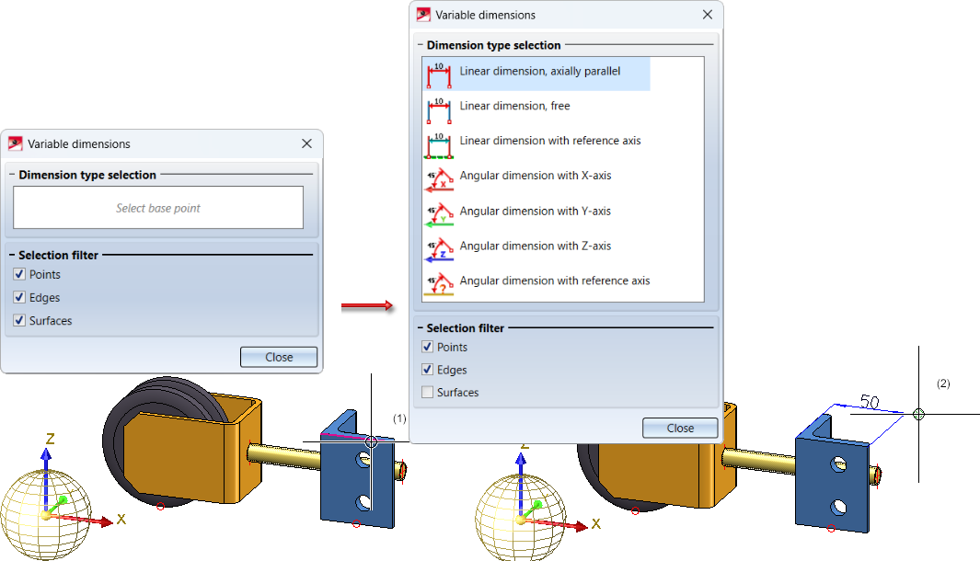Click Close button in left dialog
The image size is (980, 561).
[279, 358]
